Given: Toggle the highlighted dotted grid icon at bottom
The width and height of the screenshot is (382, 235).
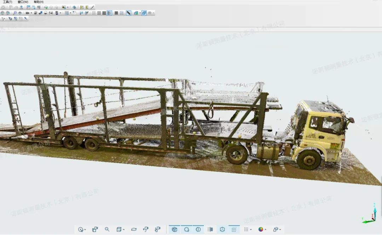Looking at the screenshot, I should 234,229.
